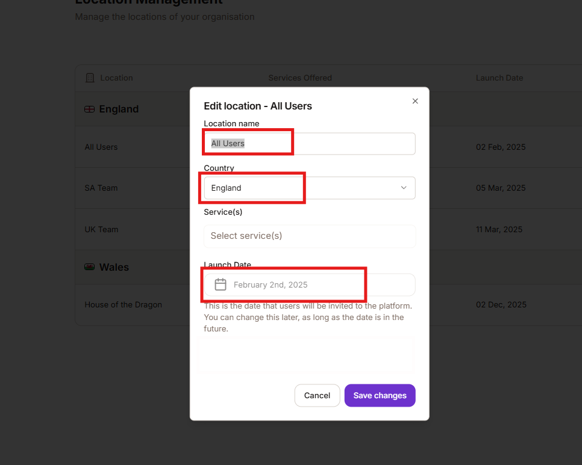Click All Users row in locations table
Screen dimensions: 582x465
click(101, 147)
